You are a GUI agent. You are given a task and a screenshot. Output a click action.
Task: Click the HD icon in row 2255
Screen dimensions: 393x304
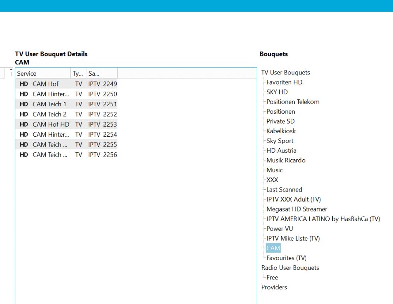(24, 145)
